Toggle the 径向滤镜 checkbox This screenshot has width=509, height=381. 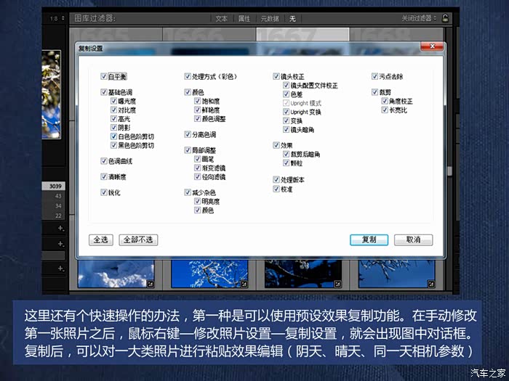[197, 176]
